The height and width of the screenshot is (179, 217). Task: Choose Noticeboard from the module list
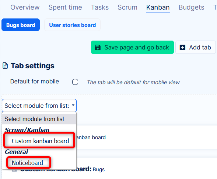[27, 163]
